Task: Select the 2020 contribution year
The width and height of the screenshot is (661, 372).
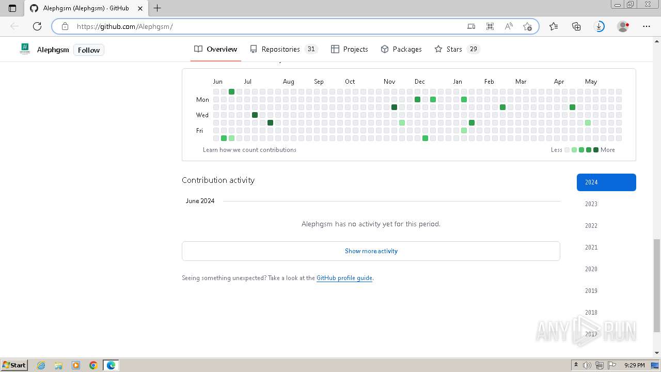Action: coord(606,269)
